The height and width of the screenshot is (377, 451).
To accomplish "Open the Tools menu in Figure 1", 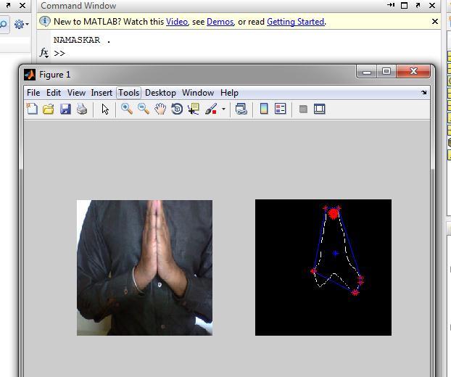I will (129, 93).
